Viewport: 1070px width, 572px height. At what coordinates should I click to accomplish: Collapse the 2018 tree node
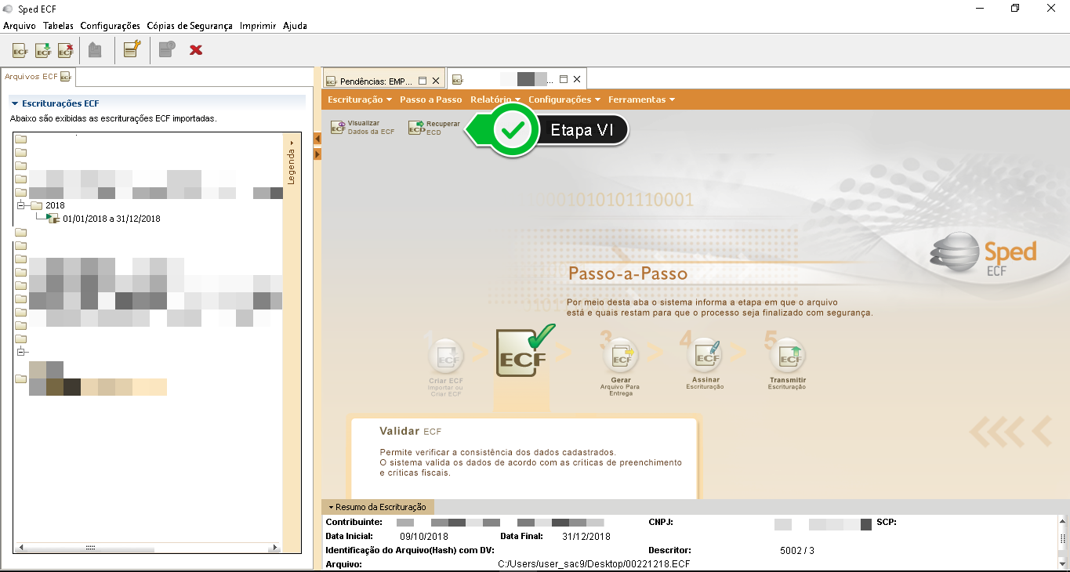click(x=21, y=205)
